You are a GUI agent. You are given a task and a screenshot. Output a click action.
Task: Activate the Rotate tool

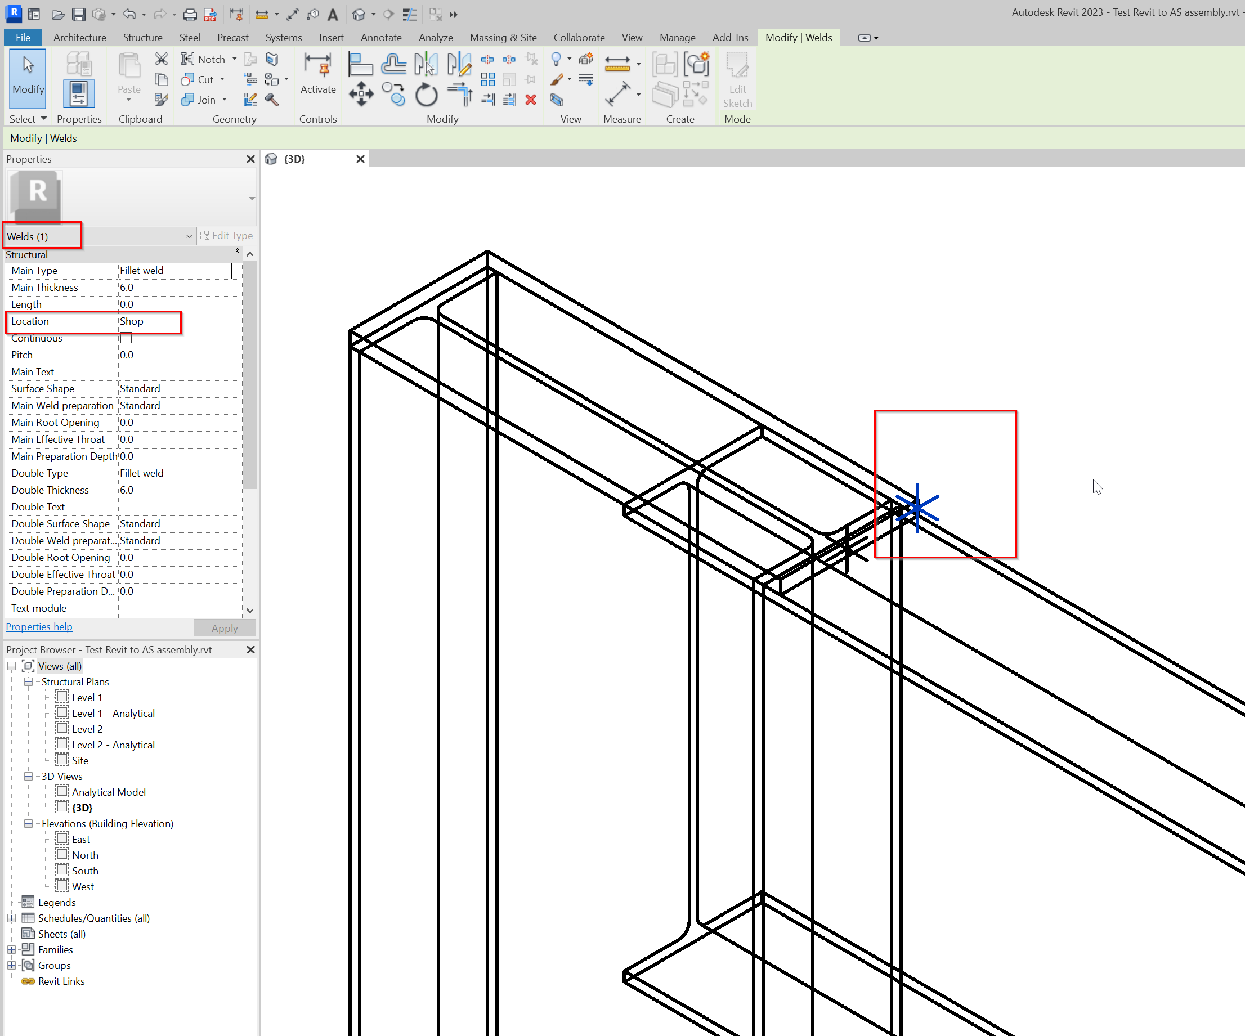coord(426,93)
